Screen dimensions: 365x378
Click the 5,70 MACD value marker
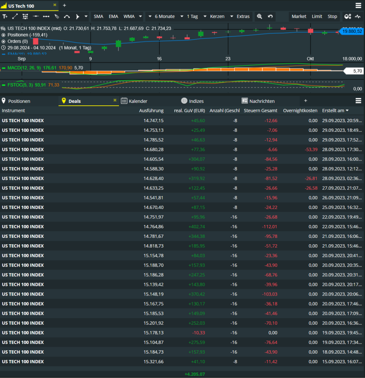(x=354, y=71)
